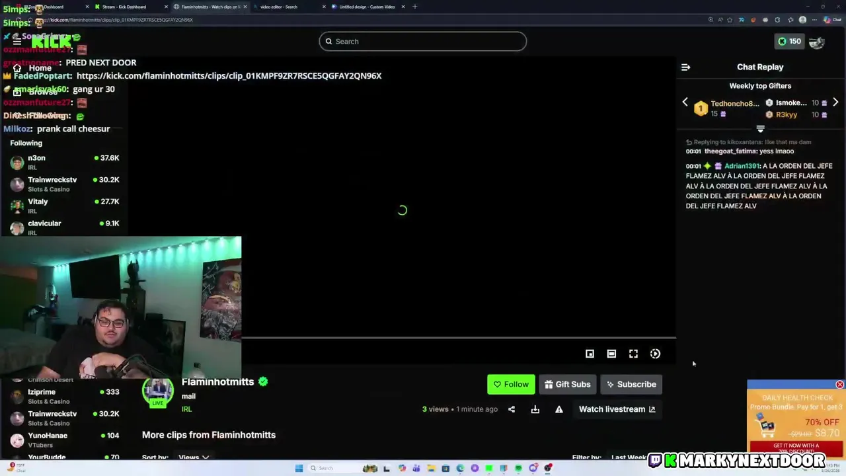The height and width of the screenshot is (476, 846).
Task: Select the Flaminhotmitts Watch clips tab
Action: pos(210,7)
